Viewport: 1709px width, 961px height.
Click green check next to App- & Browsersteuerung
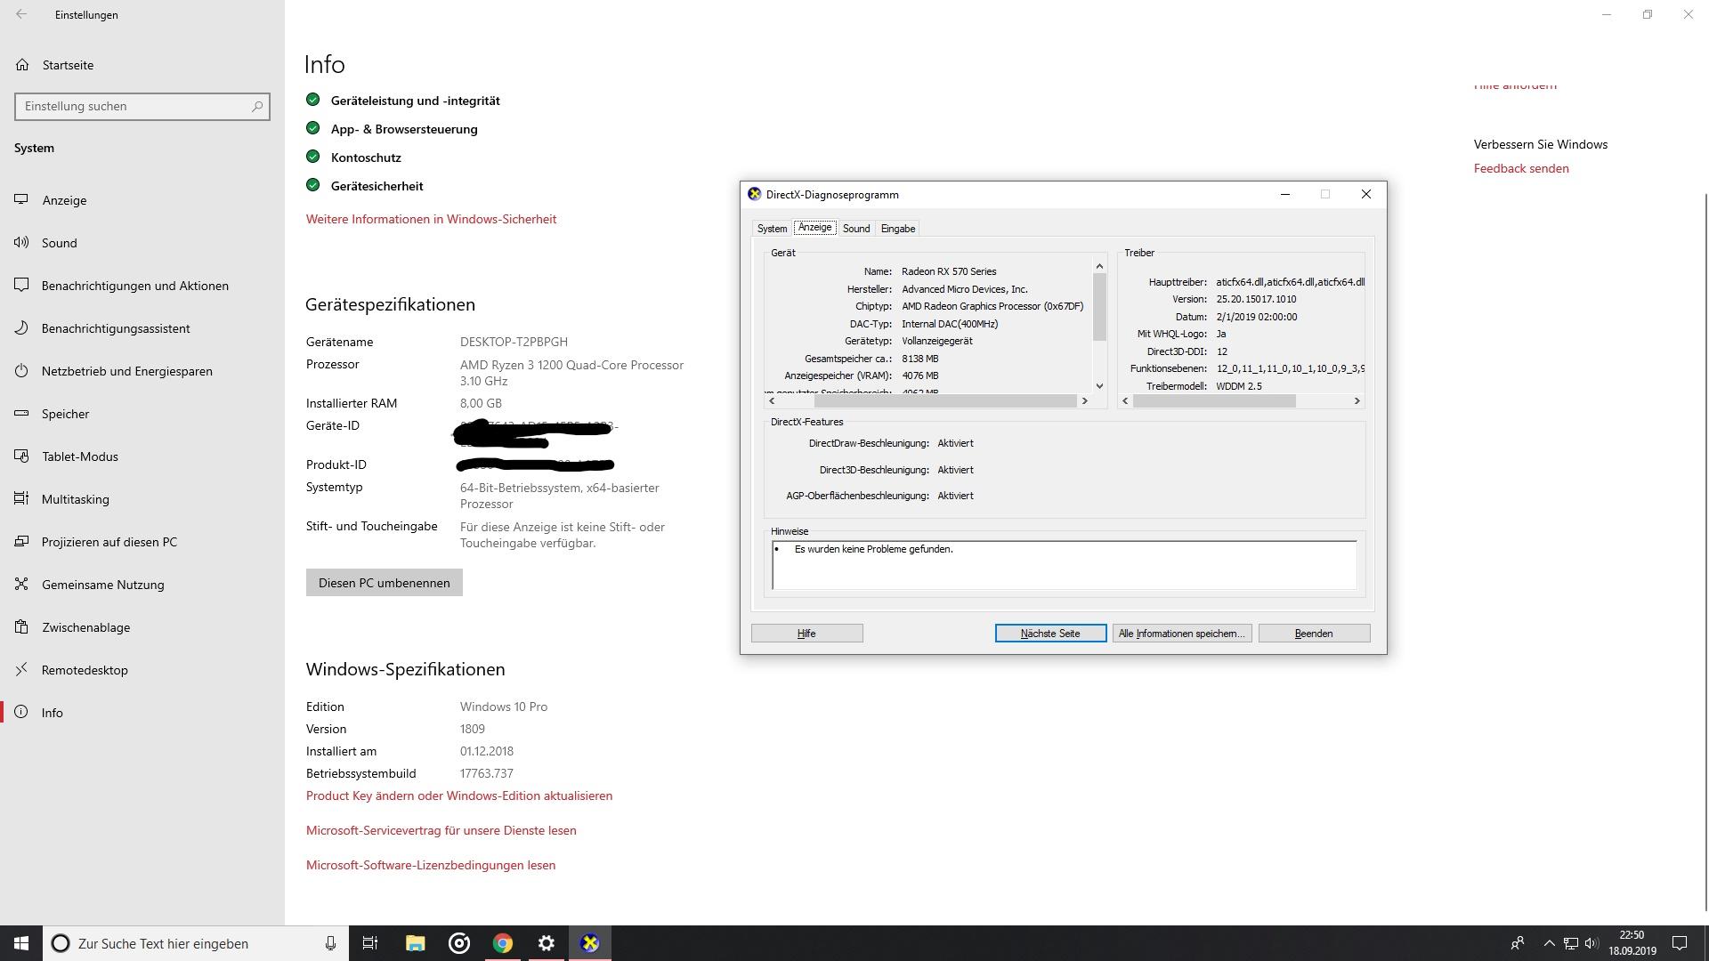312,128
